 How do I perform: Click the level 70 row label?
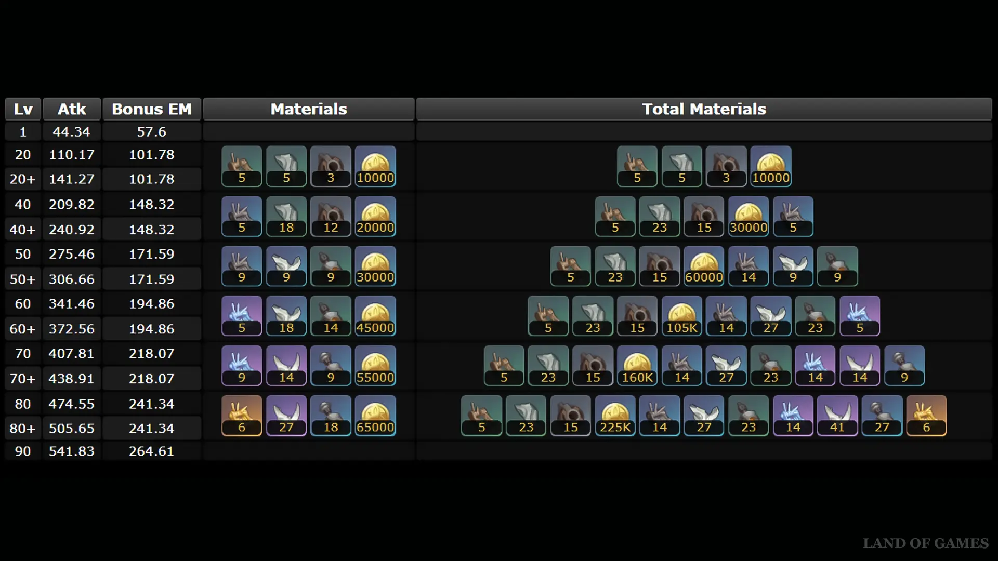23,353
